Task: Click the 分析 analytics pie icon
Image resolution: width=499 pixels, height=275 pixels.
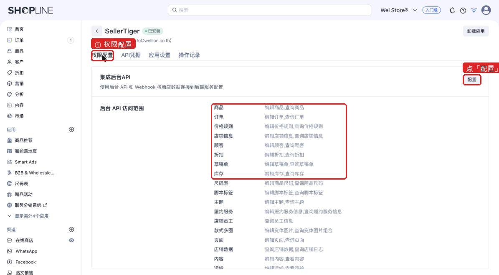Action: (10, 94)
